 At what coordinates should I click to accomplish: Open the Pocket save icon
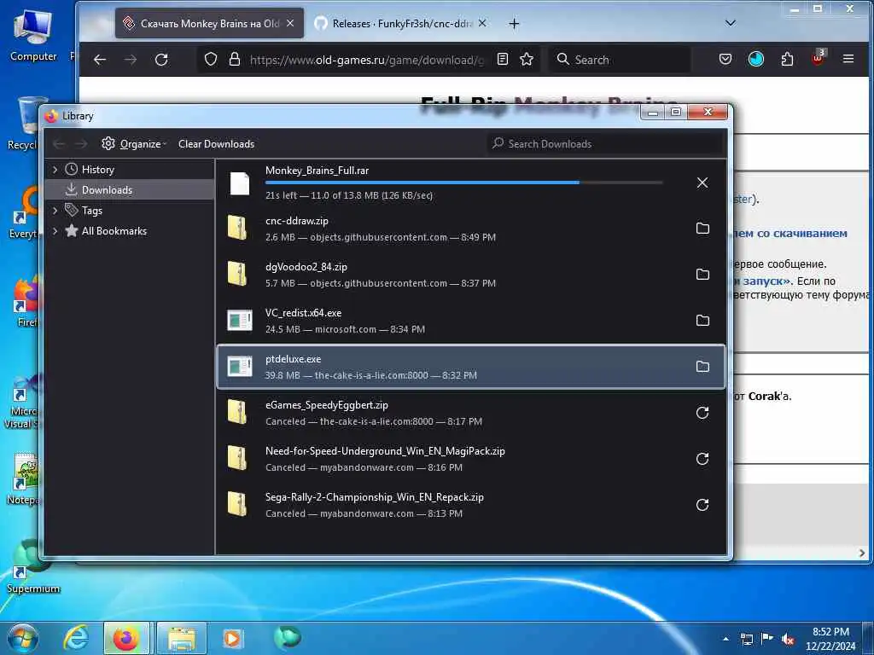coord(725,59)
